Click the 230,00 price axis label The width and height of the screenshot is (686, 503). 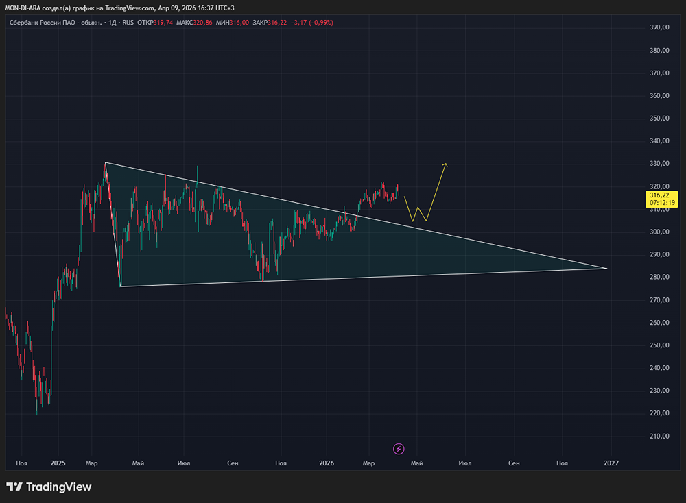[659, 390]
